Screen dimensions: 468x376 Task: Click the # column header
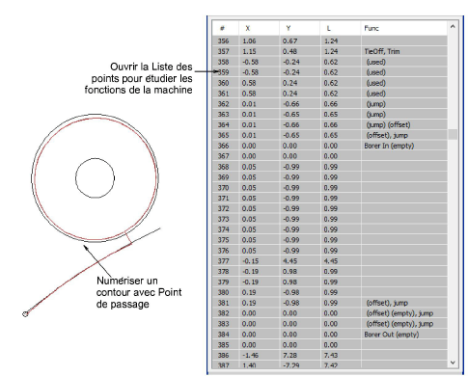[226, 28]
